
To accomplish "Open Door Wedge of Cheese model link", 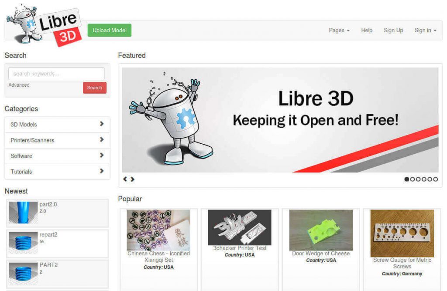I will (x=321, y=254).
